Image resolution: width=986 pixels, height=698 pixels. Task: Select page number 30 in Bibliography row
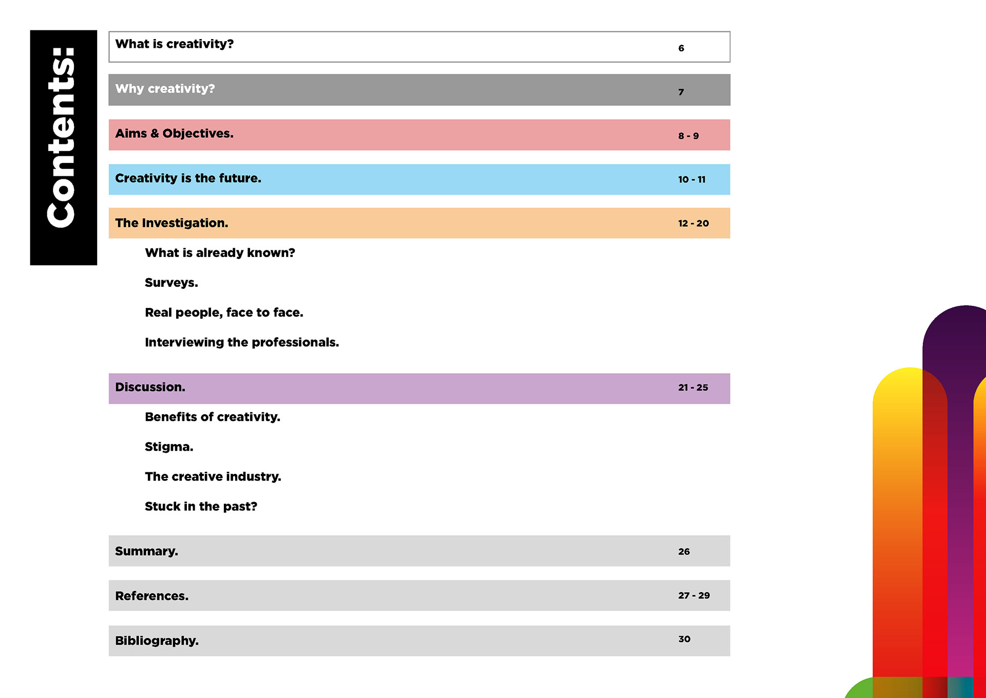tap(684, 639)
